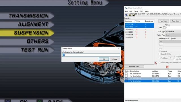This screenshot has height=102, width=181.
Task: Select the TRANSMISSION game menu option
Action: point(27,16)
